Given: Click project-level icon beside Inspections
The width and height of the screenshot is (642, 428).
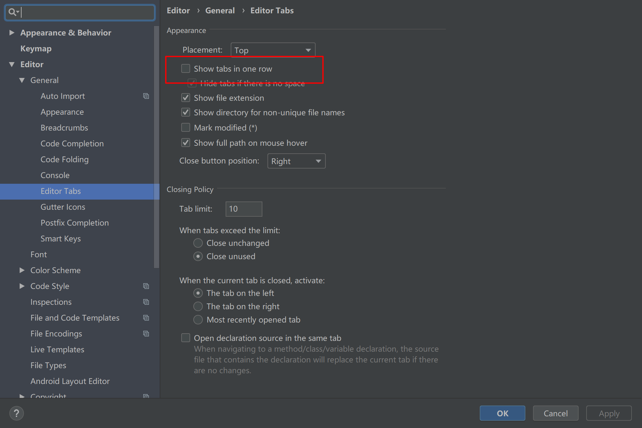Looking at the screenshot, I should point(146,302).
